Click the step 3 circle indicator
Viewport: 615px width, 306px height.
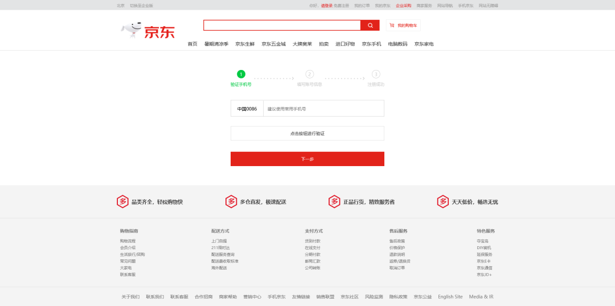[x=376, y=74]
